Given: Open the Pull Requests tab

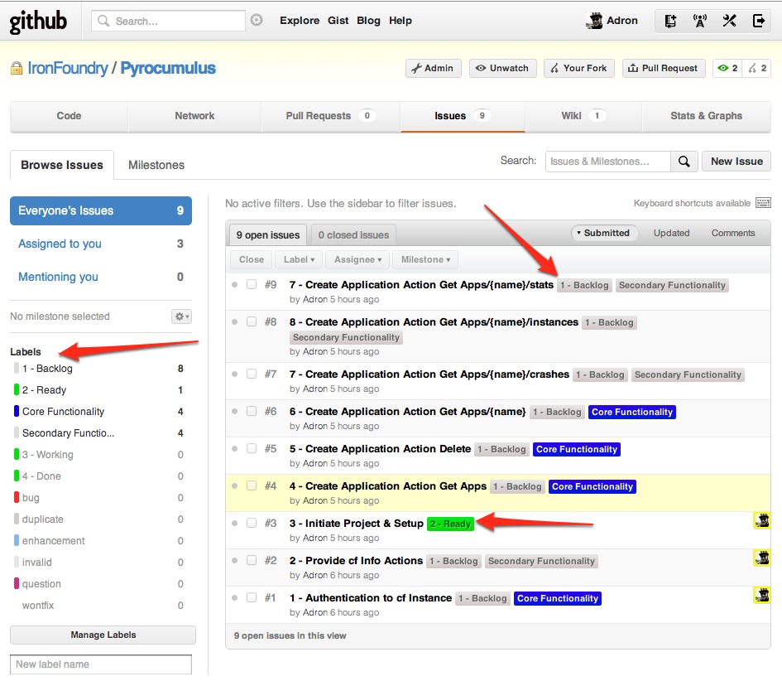Looking at the screenshot, I should [330, 116].
